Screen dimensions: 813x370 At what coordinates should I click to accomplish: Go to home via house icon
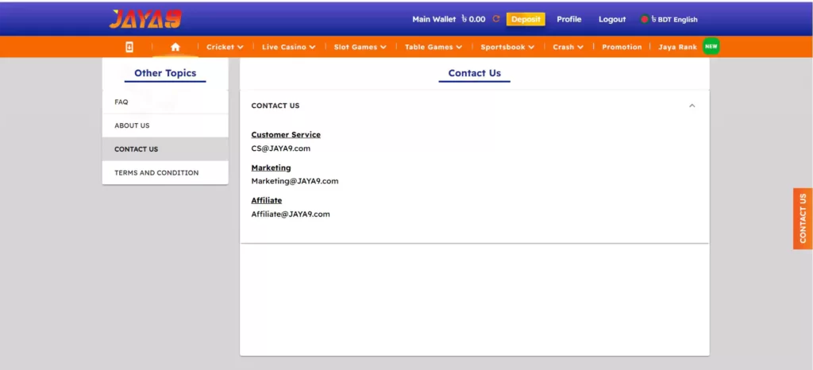tap(175, 47)
